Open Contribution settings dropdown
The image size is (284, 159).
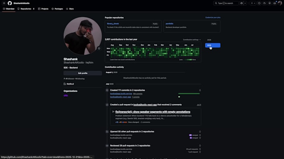192,40
